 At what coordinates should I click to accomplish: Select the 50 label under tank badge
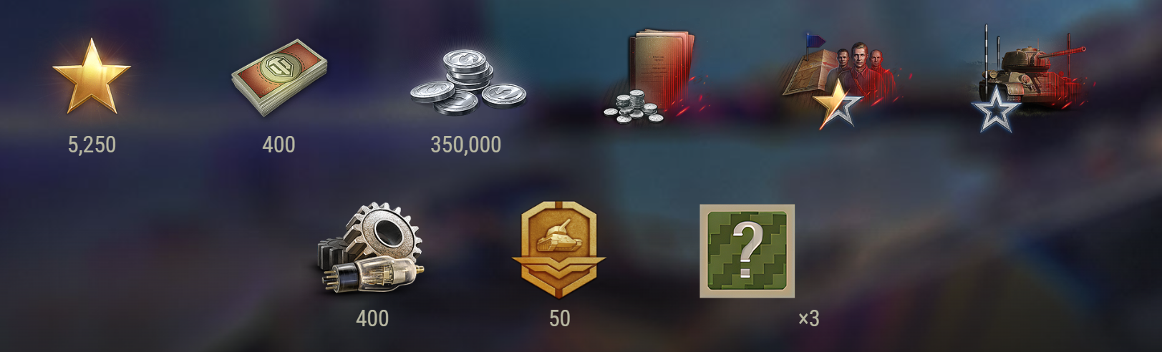coord(559,318)
